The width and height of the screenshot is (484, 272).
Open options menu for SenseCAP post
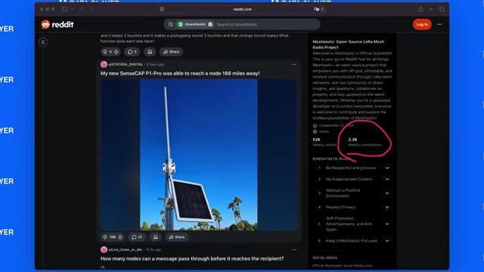coord(294,64)
